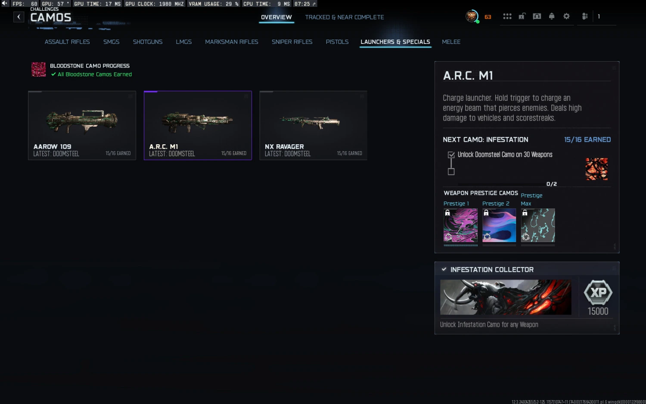Image resolution: width=646 pixels, height=404 pixels.
Task: Toggle the Unlock Doomsteel Camo checkbox
Action: tap(451, 155)
